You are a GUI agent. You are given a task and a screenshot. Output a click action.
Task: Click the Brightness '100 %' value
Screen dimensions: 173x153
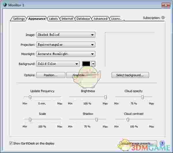tap(87, 103)
